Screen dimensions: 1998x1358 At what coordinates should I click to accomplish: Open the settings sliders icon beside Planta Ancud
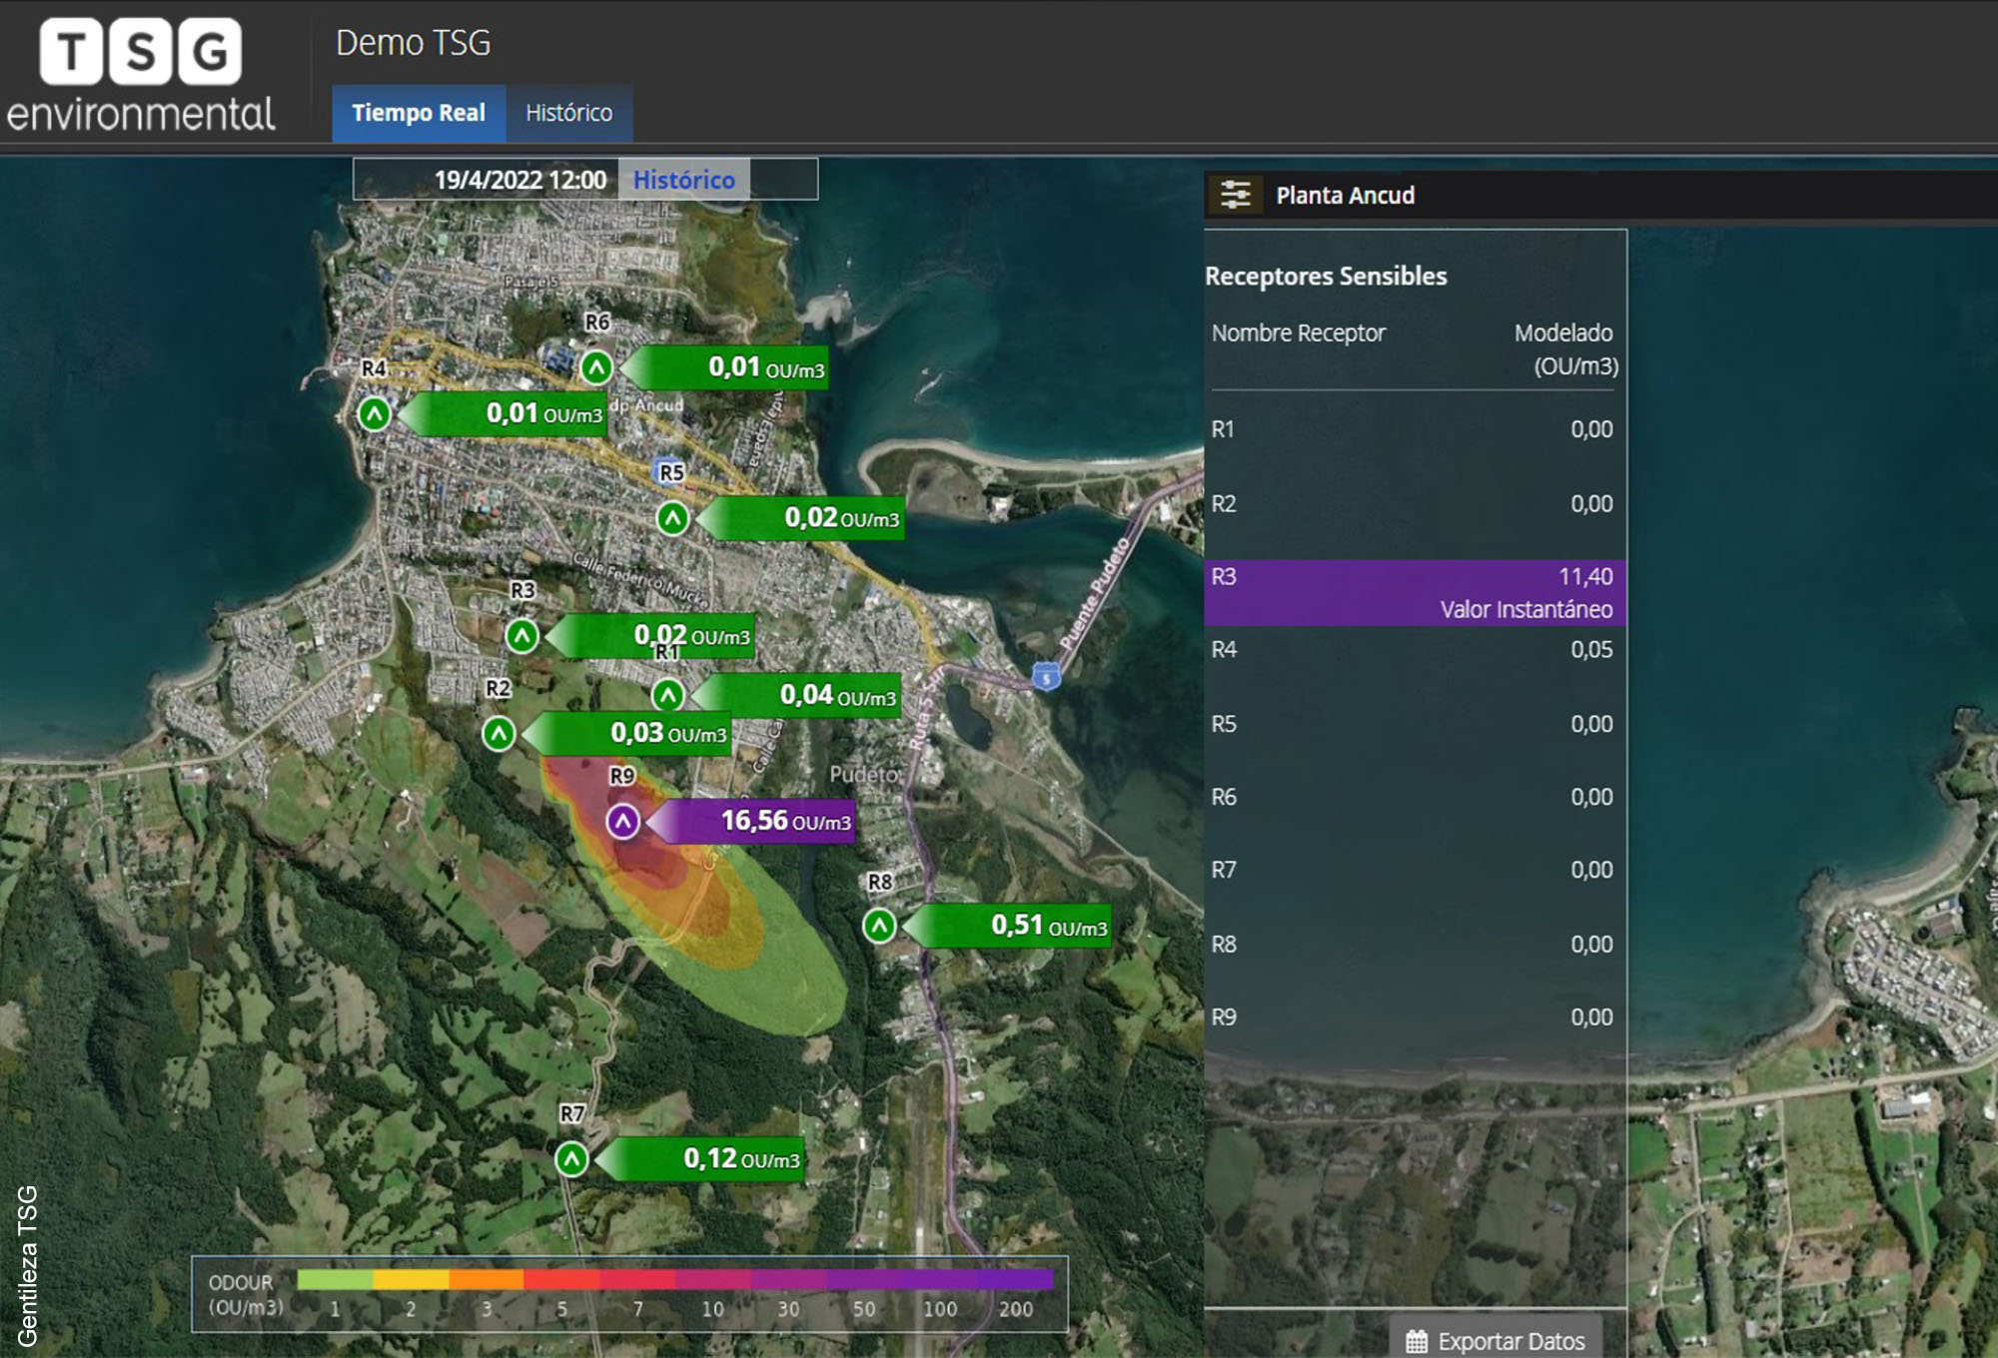click(1236, 195)
